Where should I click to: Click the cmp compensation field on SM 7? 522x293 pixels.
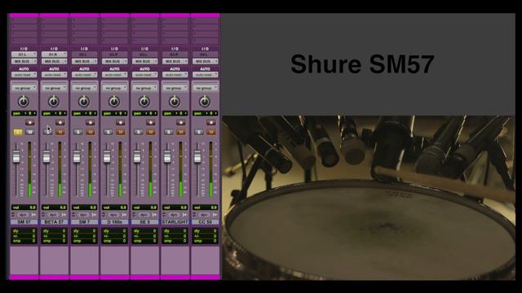[84, 241]
